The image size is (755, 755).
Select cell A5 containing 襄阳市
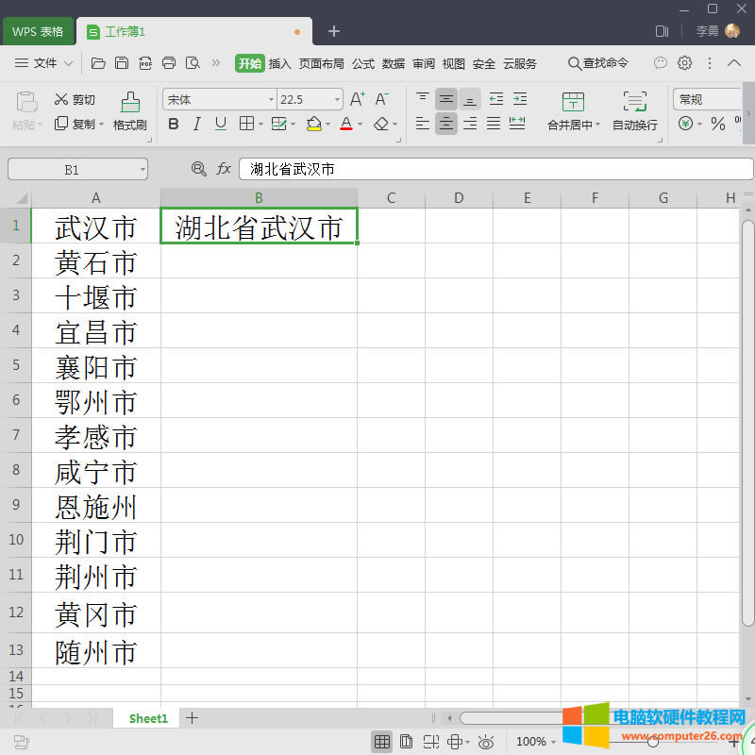pyautogui.click(x=96, y=366)
